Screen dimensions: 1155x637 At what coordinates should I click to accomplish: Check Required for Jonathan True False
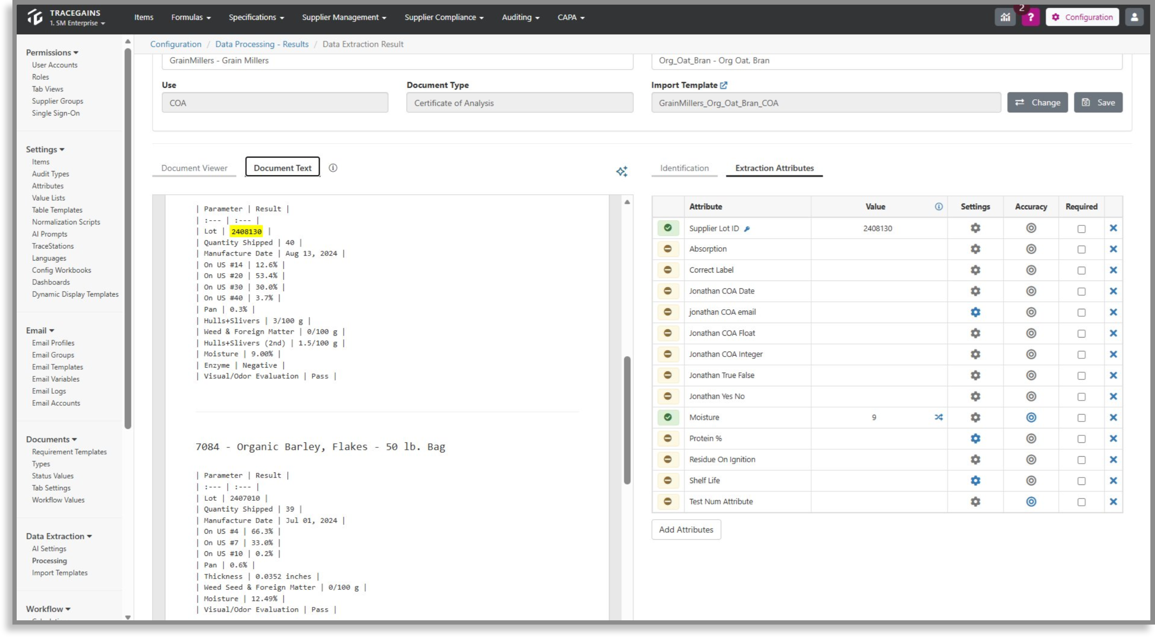coord(1081,376)
